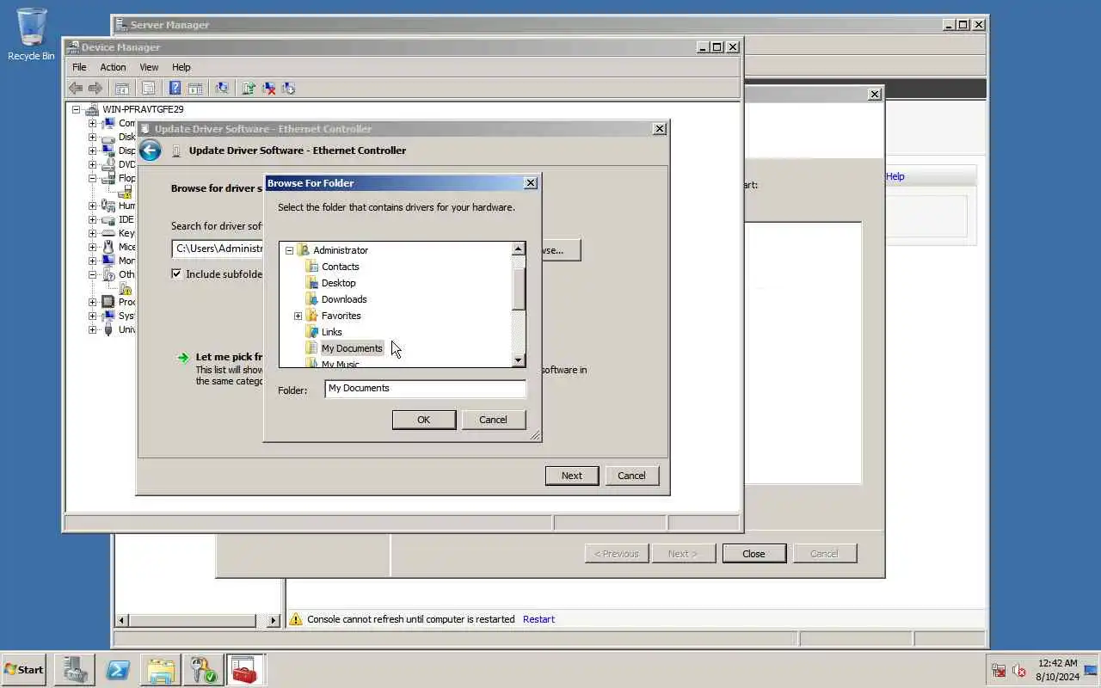1101x688 pixels.
Task: Select the Downloads folder
Action: [x=344, y=299]
